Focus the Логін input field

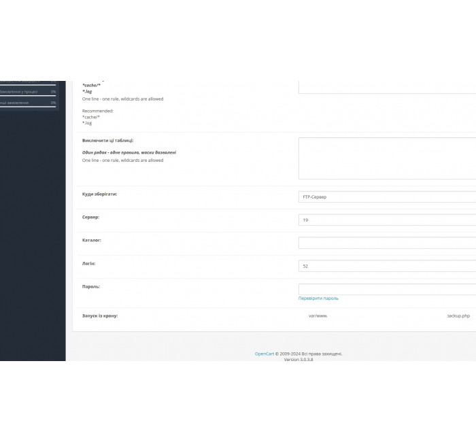pyautogui.click(x=387, y=266)
